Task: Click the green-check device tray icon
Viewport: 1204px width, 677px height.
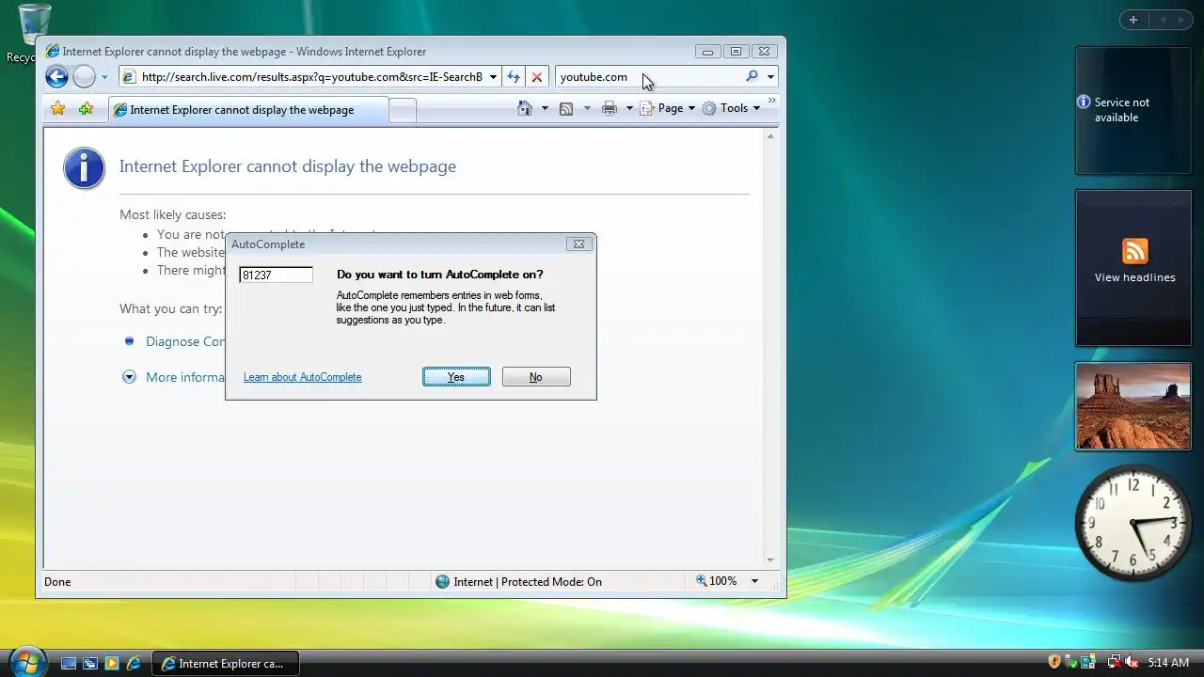Action: coord(1071,662)
